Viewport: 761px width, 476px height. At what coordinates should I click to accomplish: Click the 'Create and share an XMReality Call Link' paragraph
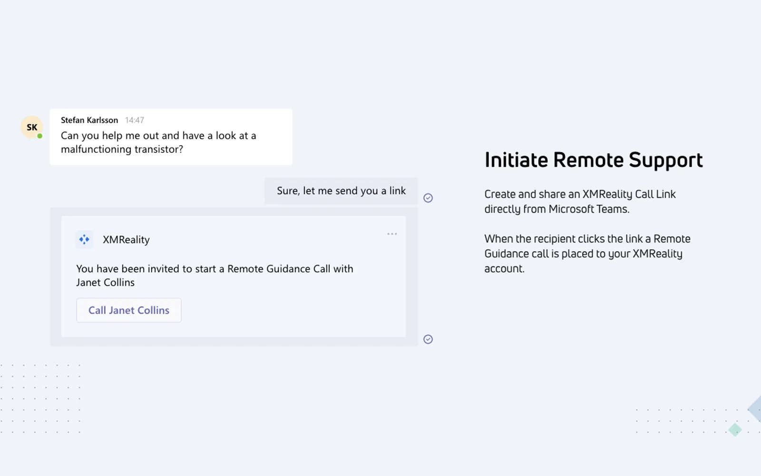point(580,201)
